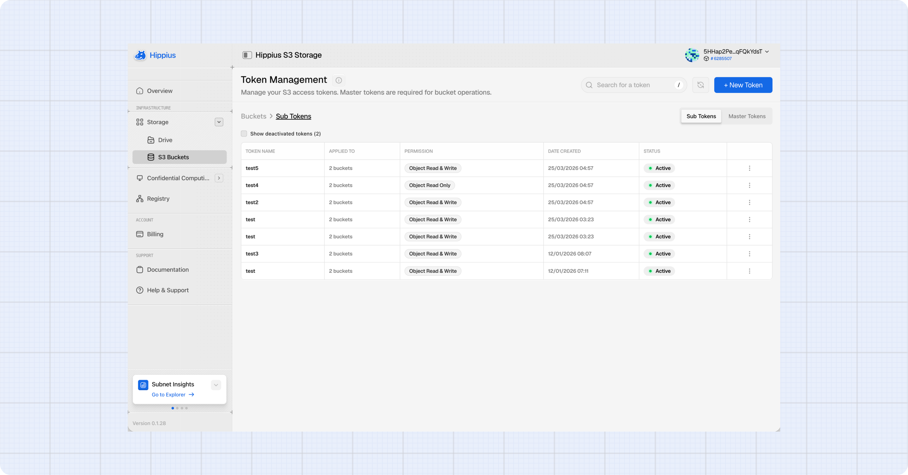This screenshot has width=908, height=475.
Task: Click the refresh tokens icon button
Action: click(700, 85)
